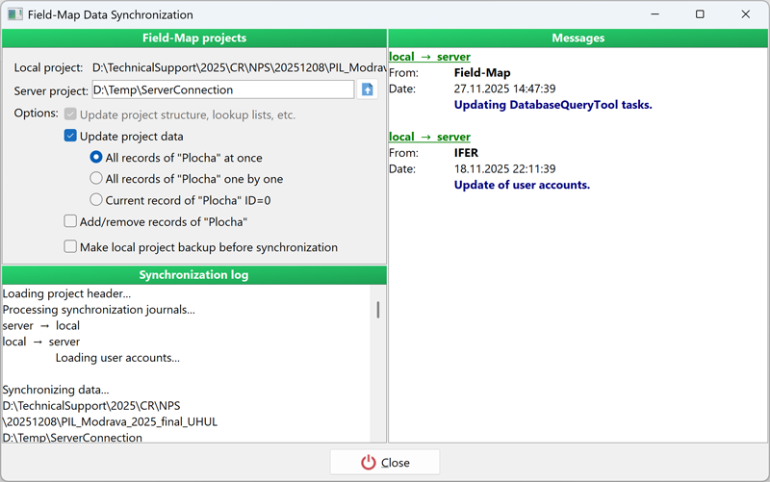The height and width of the screenshot is (482, 770).
Task: Click the Synchronization log scrollbar thumb
Action: [377, 310]
